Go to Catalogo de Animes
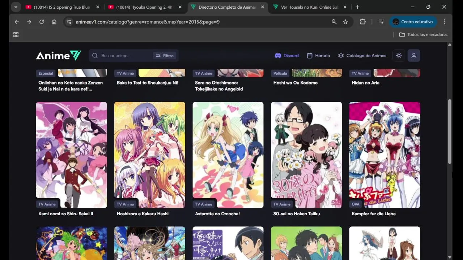Screen dimensions: 463x260 (362, 56)
